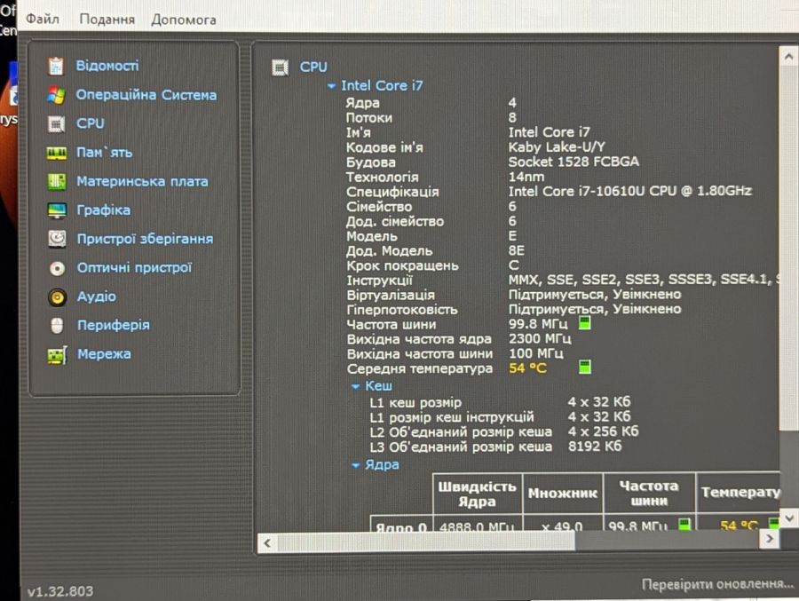799x601 pixels.
Task: Open Пам`ять section
Action: [x=105, y=153]
